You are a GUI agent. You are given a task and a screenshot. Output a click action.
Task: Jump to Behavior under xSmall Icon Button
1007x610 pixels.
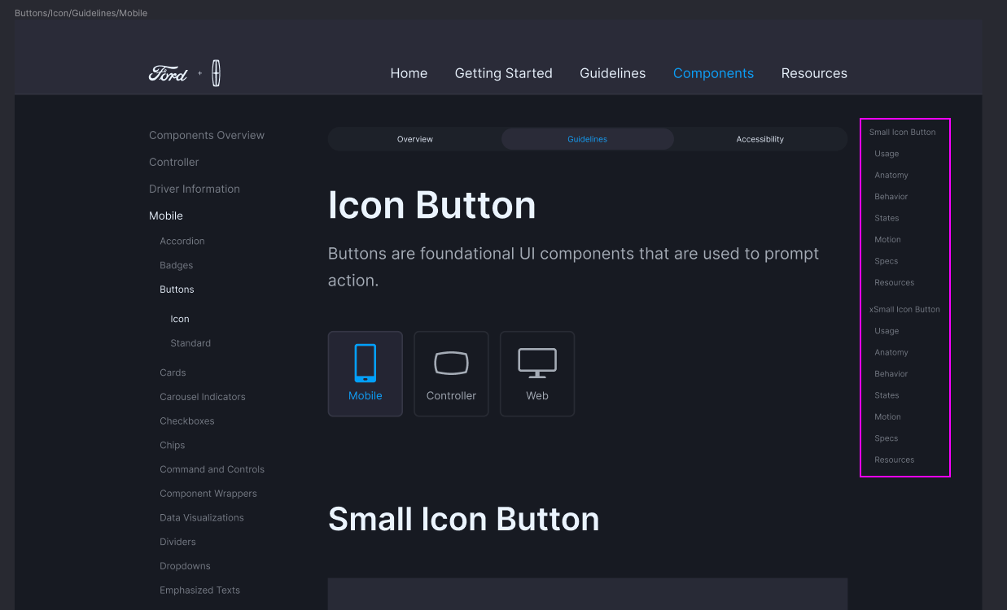click(x=891, y=374)
